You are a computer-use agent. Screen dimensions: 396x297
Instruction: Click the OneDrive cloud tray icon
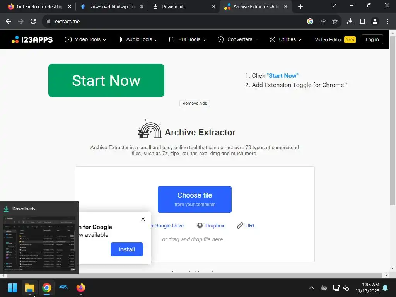click(324, 288)
